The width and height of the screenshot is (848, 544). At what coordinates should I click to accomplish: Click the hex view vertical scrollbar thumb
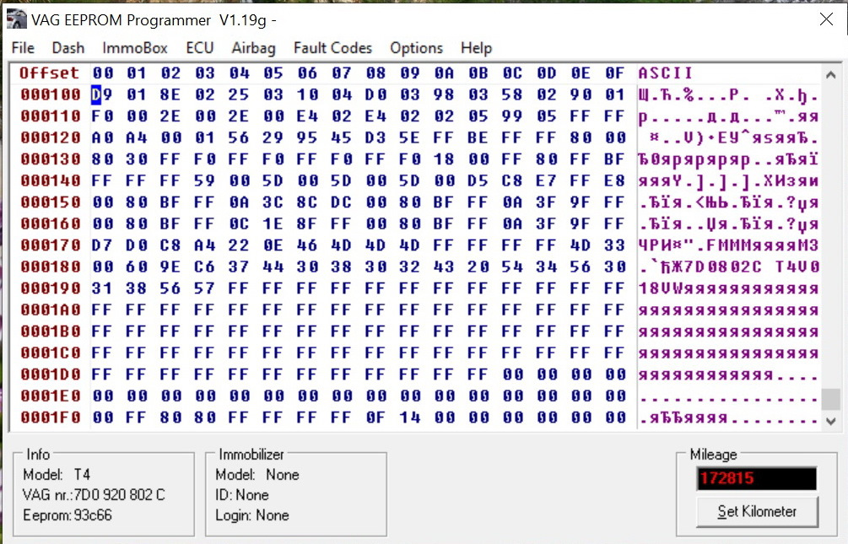(x=830, y=399)
